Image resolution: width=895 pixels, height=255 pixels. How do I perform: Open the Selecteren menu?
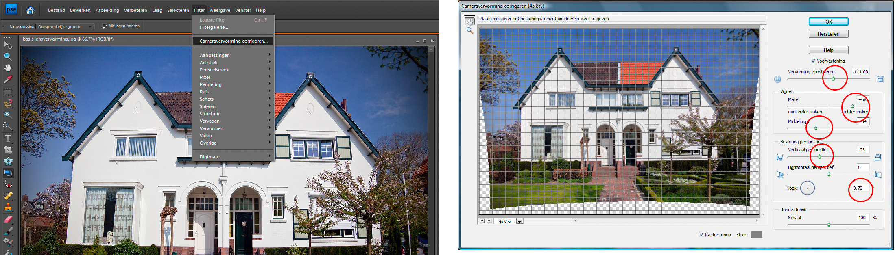click(x=178, y=10)
